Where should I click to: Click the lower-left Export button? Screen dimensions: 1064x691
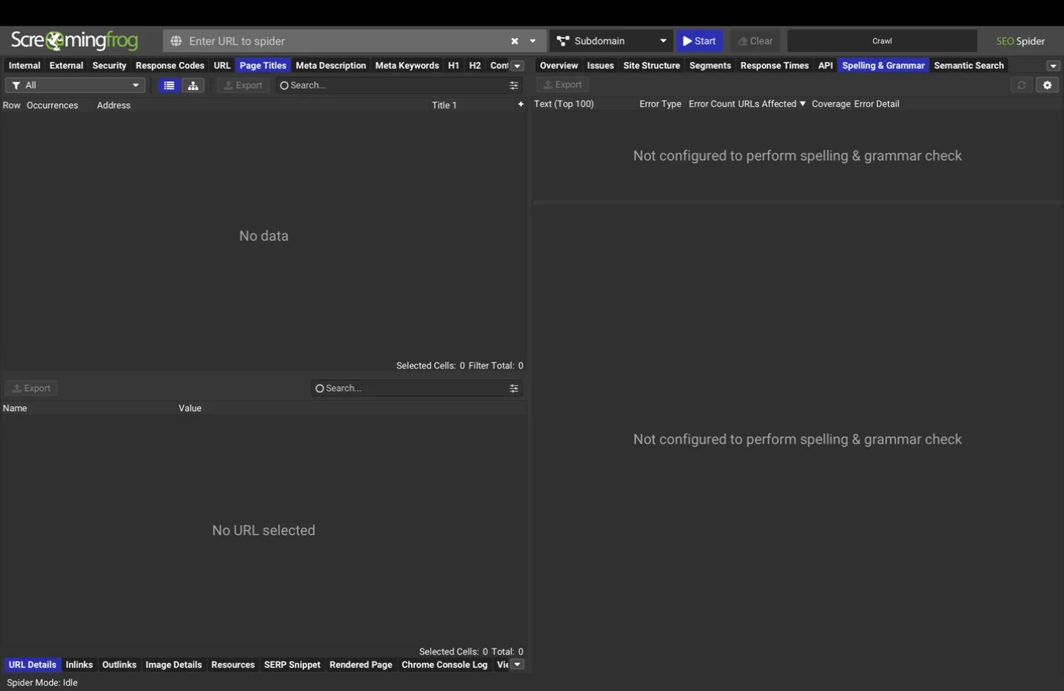pos(32,388)
